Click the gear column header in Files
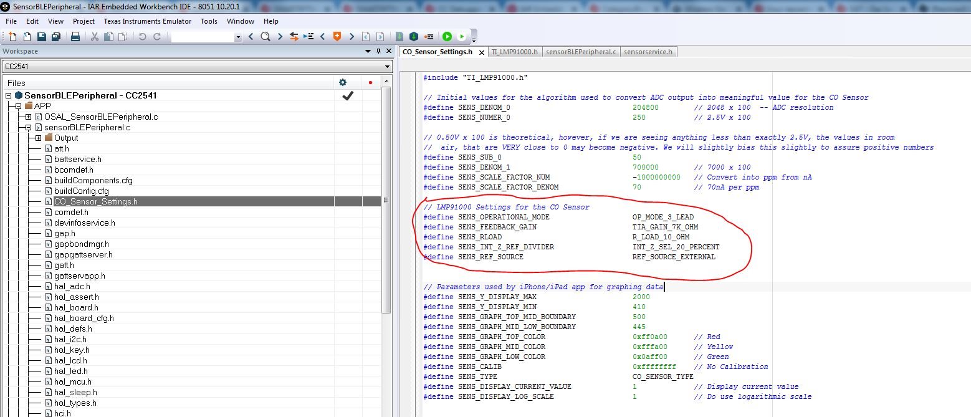The image size is (971, 417). (x=342, y=82)
